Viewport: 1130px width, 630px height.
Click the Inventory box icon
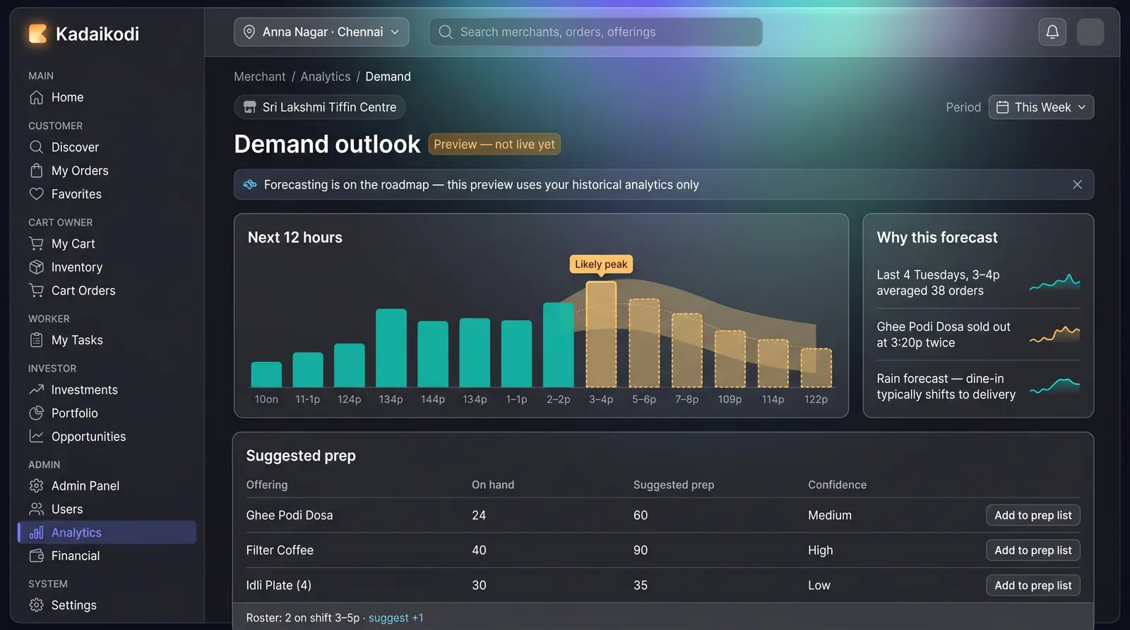click(x=37, y=267)
